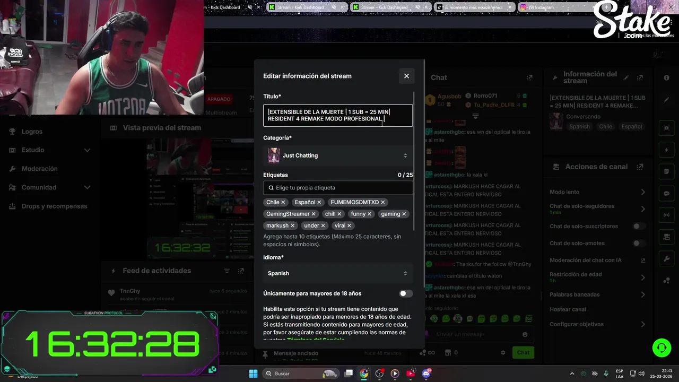Filter the Feed de actividades
679x382 pixels.
(227, 271)
